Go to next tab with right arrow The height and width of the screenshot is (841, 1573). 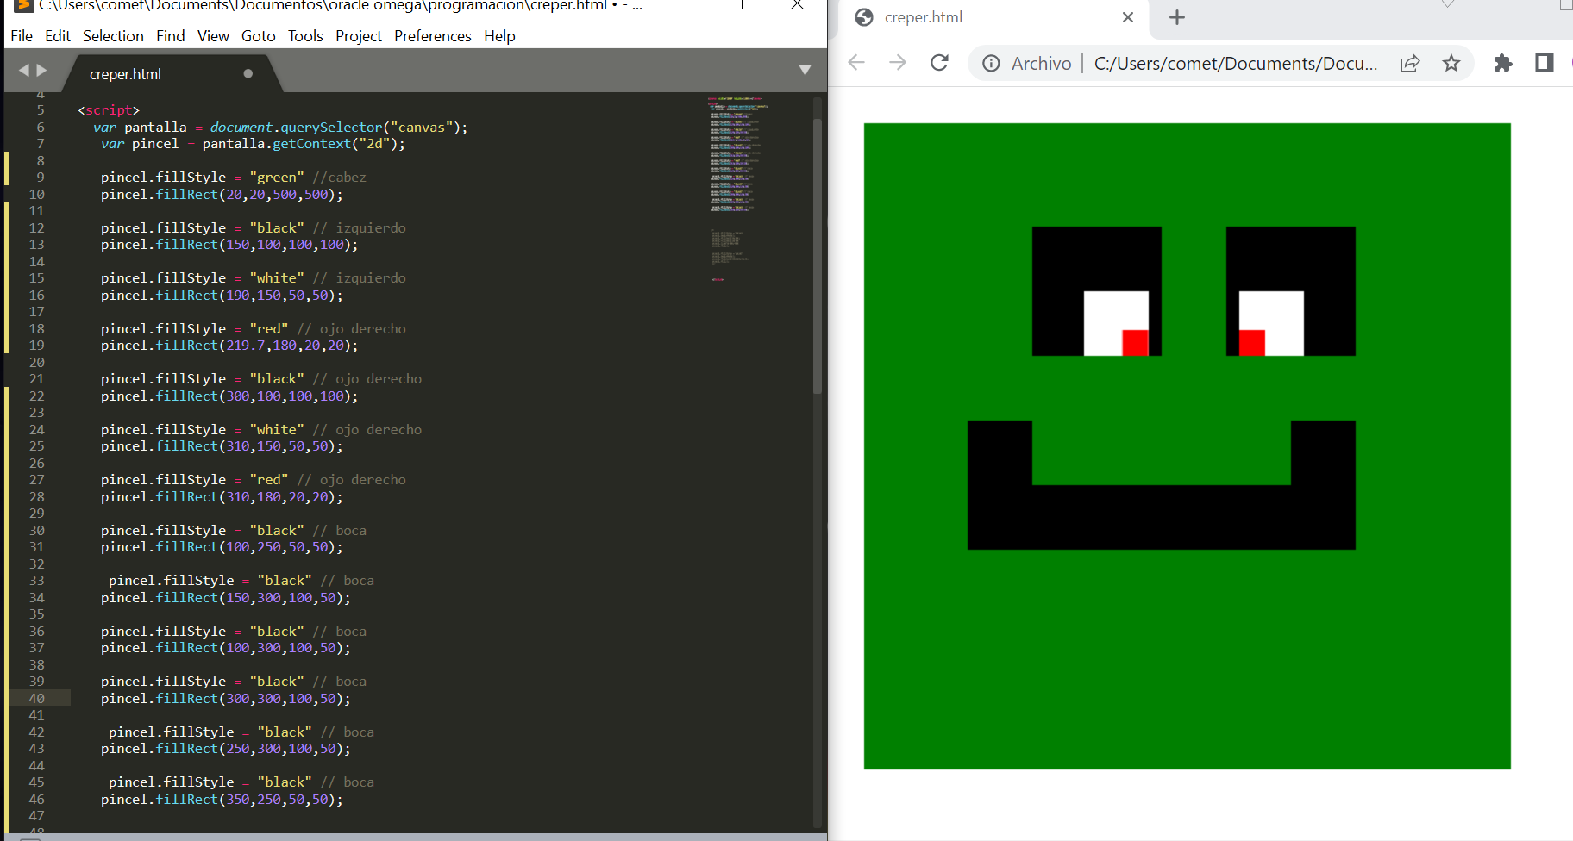(x=41, y=71)
